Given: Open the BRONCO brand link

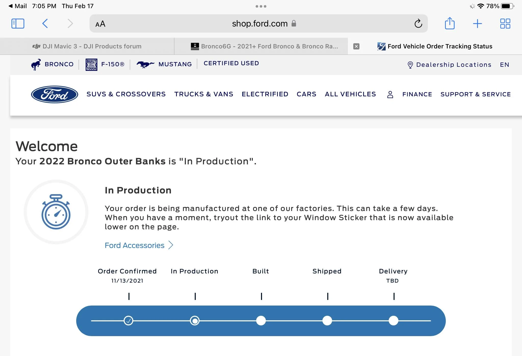Looking at the screenshot, I should [x=59, y=64].
